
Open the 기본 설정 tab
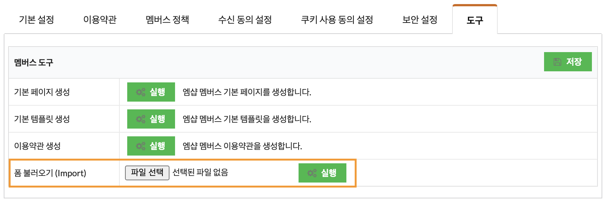tap(36, 20)
